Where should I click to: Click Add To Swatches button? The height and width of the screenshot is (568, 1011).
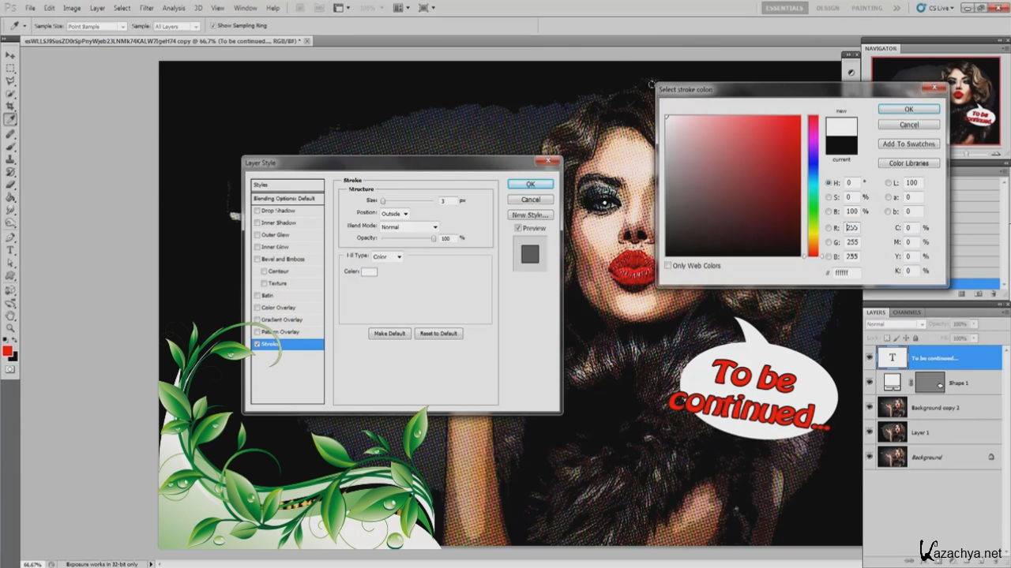click(x=908, y=144)
